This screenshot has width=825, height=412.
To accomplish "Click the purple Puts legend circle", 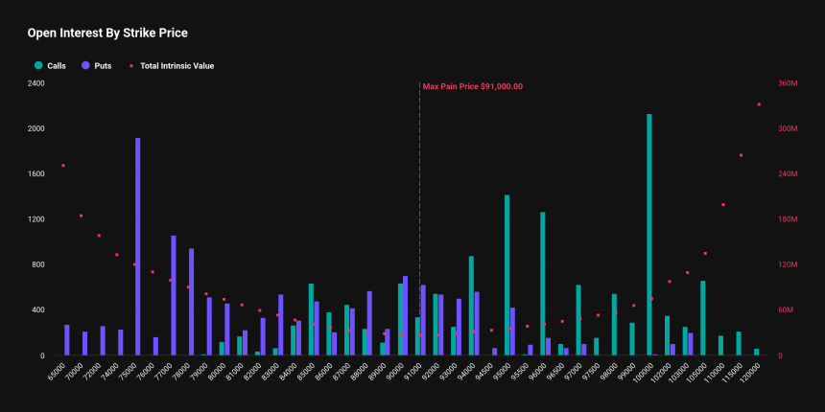I will [85, 66].
